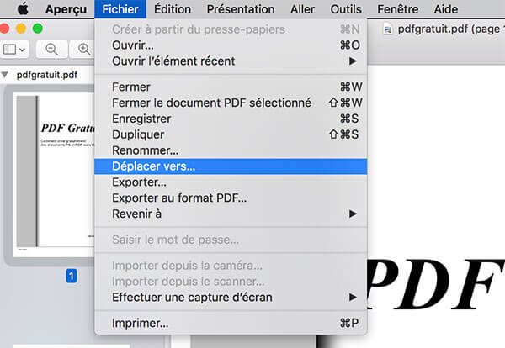The image size is (505, 348).
Task: Click the zoom in magnifier icon
Action: [83, 50]
